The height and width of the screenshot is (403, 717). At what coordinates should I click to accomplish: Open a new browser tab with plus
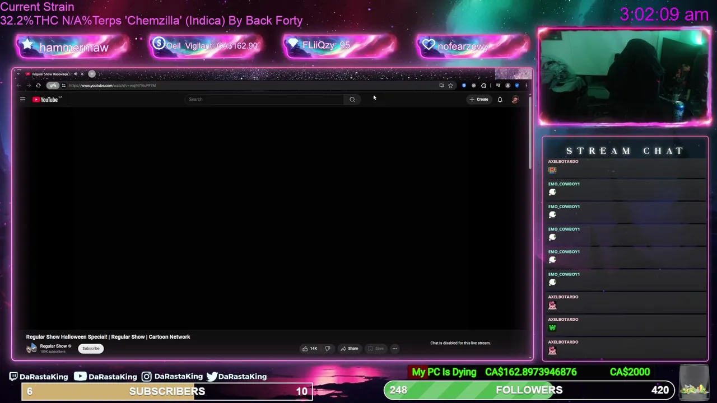point(92,74)
